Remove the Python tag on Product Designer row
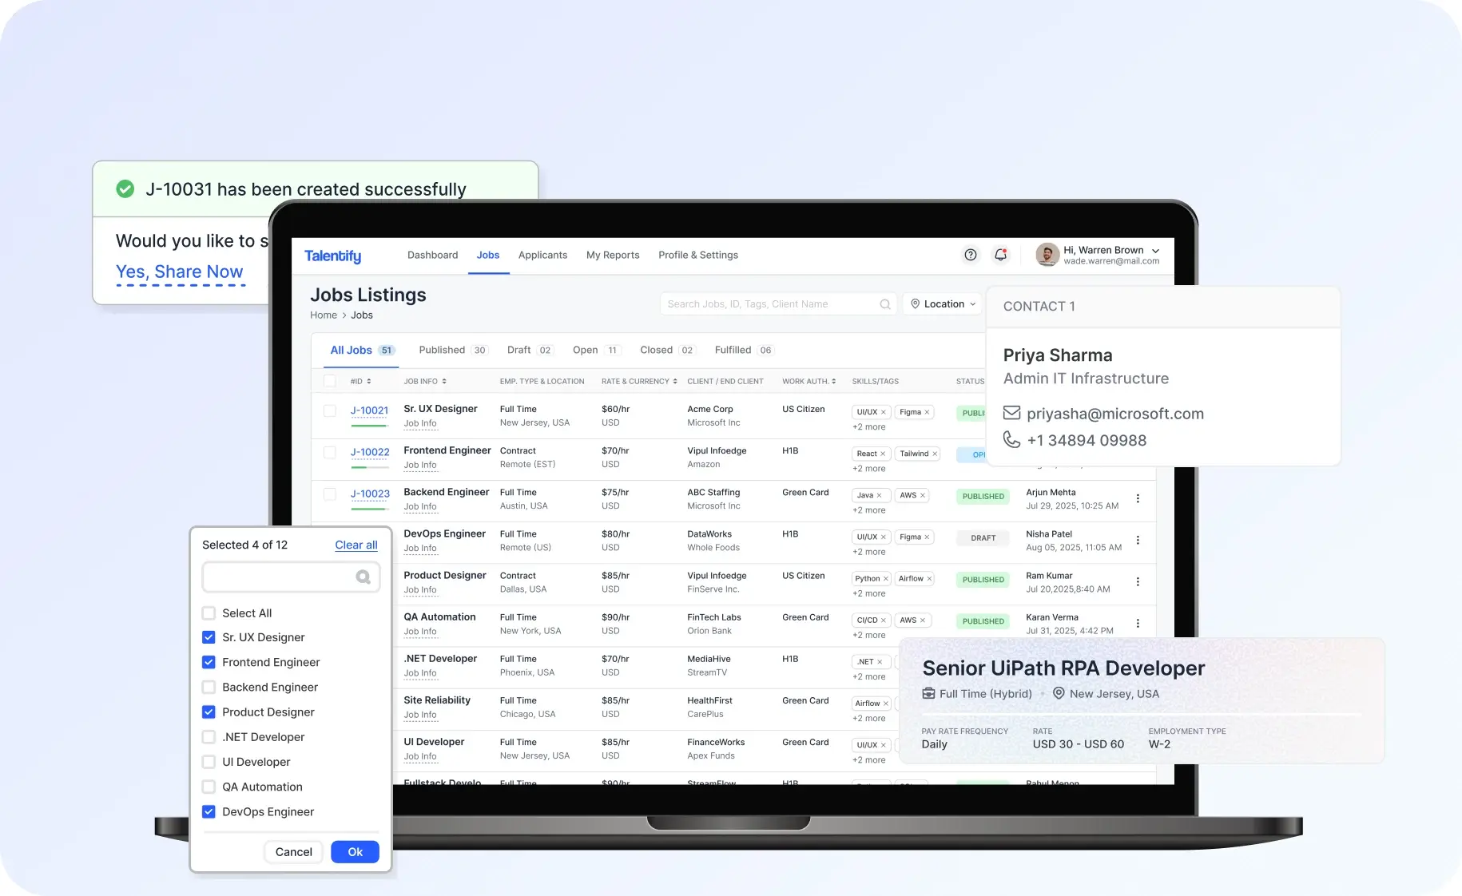1462x896 pixels. [885, 578]
